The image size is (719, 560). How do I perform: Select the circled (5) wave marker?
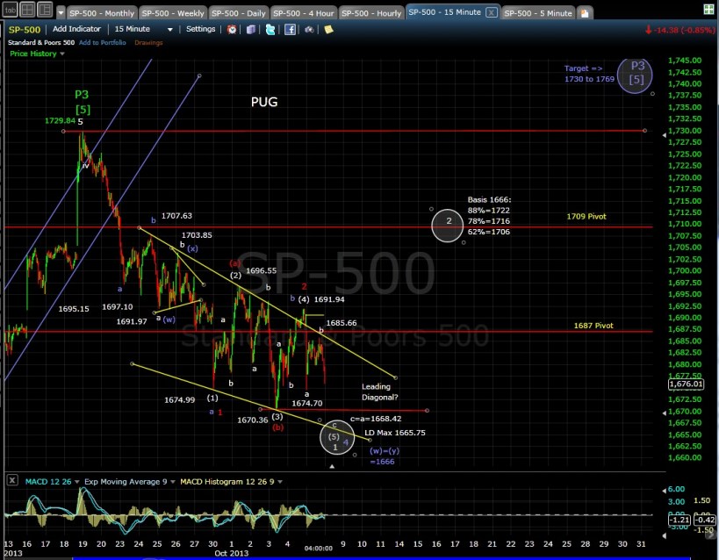click(x=336, y=437)
